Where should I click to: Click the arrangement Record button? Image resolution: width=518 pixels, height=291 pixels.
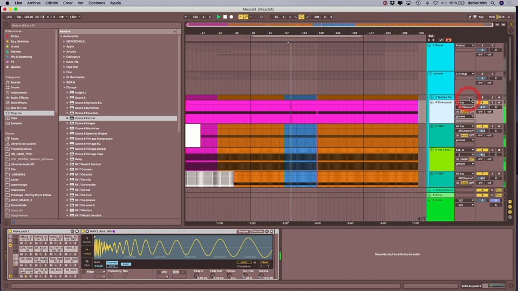click(x=231, y=17)
